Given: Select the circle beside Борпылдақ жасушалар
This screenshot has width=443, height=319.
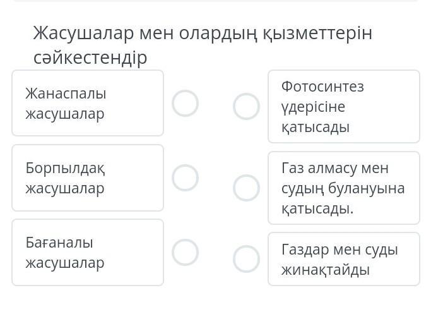Looking at the screenshot, I should (x=186, y=178).
